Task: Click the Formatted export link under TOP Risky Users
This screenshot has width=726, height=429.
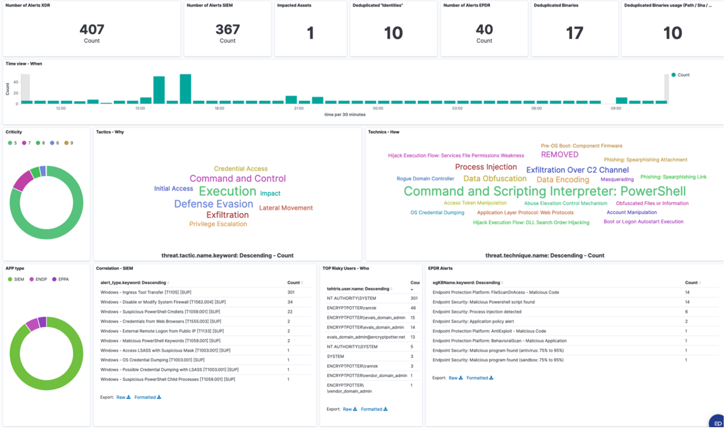Action: [372, 409]
